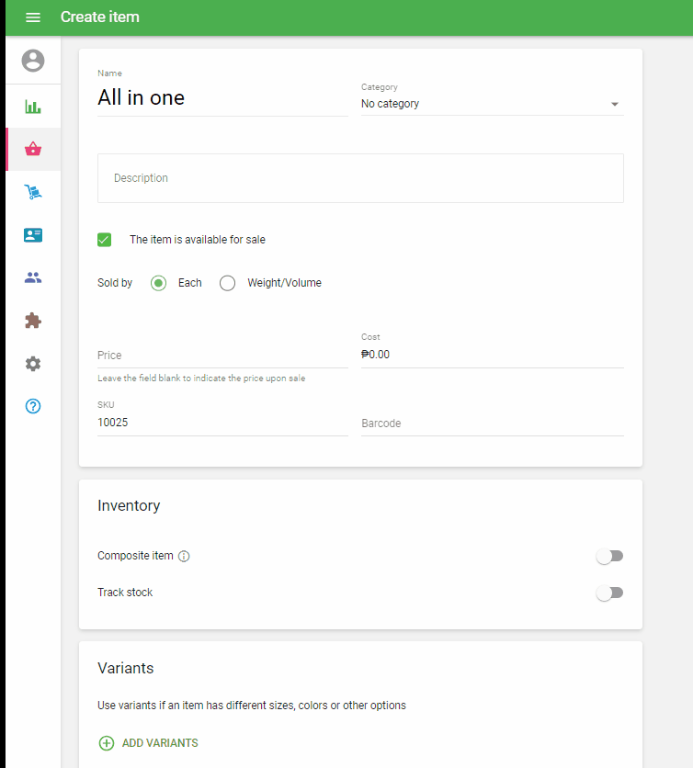Turn on Track stock switch

(609, 593)
